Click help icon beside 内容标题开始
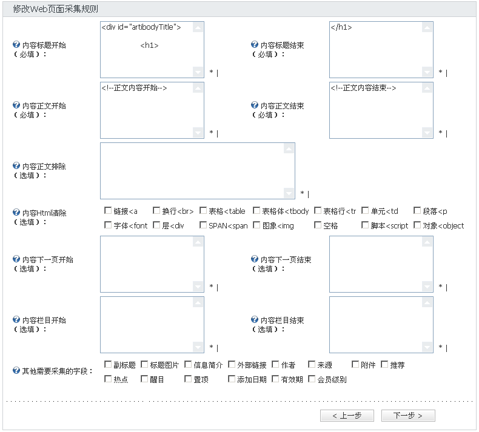Image resolution: width=479 pixels, height=432 pixels. 16,45
